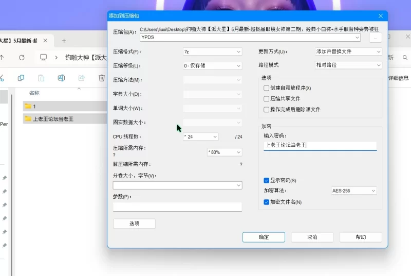Enable 操作完成后删除源文件 checkbox
This screenshot has height=276, width=411.
266,110
